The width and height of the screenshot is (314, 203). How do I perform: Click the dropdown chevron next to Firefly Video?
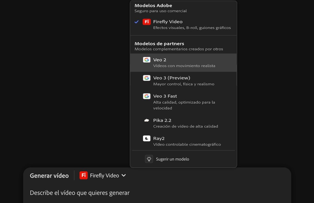tap(124, 175)
